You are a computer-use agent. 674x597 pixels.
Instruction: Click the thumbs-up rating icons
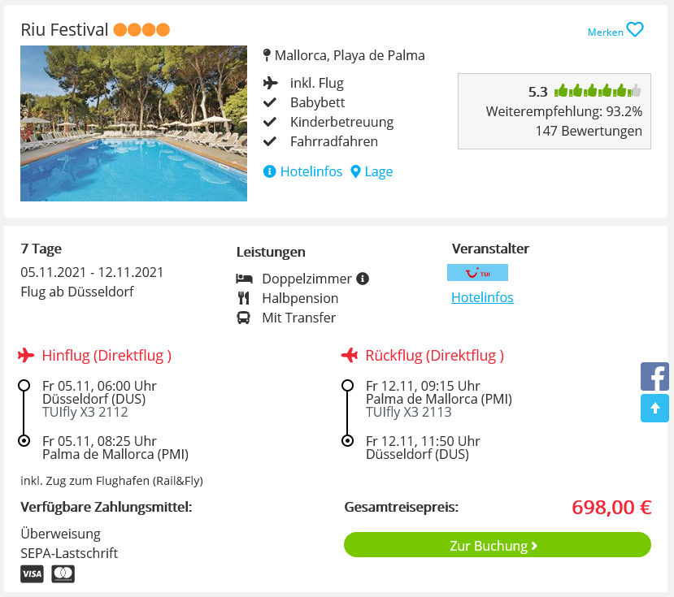[597, 91]
